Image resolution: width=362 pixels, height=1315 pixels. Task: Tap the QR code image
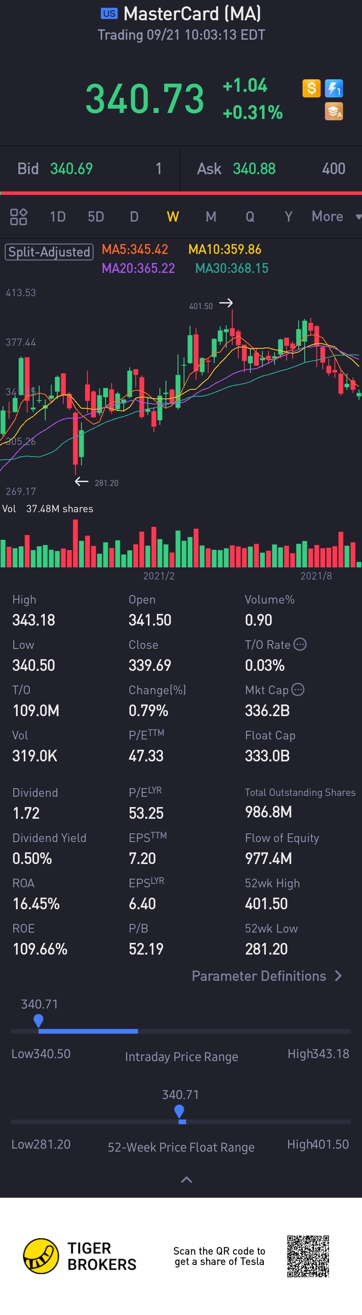pyautogui.click(x=308, y=1256)
